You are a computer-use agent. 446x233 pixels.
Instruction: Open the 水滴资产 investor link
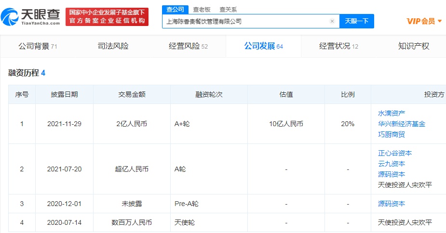[x=392, y=113]
